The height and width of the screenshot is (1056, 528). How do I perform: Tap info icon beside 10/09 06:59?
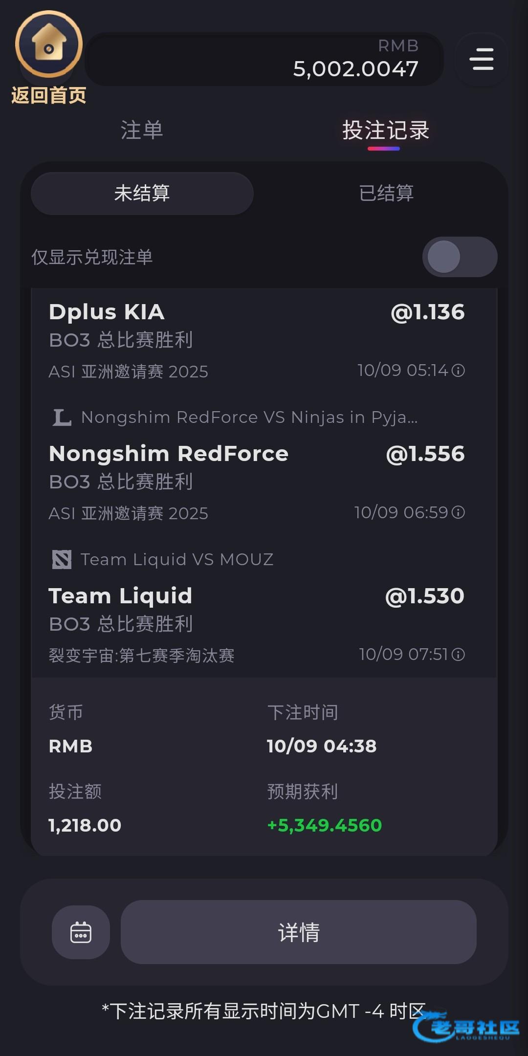coord(458,512)
